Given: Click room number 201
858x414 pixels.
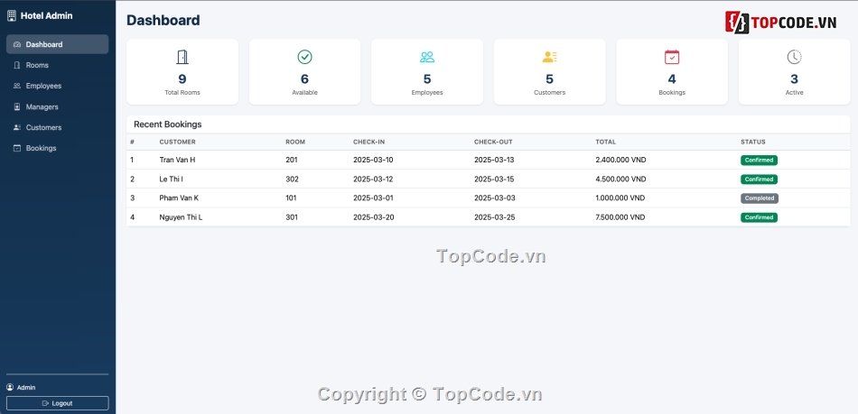Looking at the screenshot, I should pos(293,160).
